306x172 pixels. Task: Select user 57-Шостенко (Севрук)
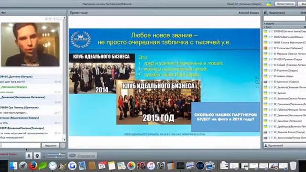tap(284, 82)
